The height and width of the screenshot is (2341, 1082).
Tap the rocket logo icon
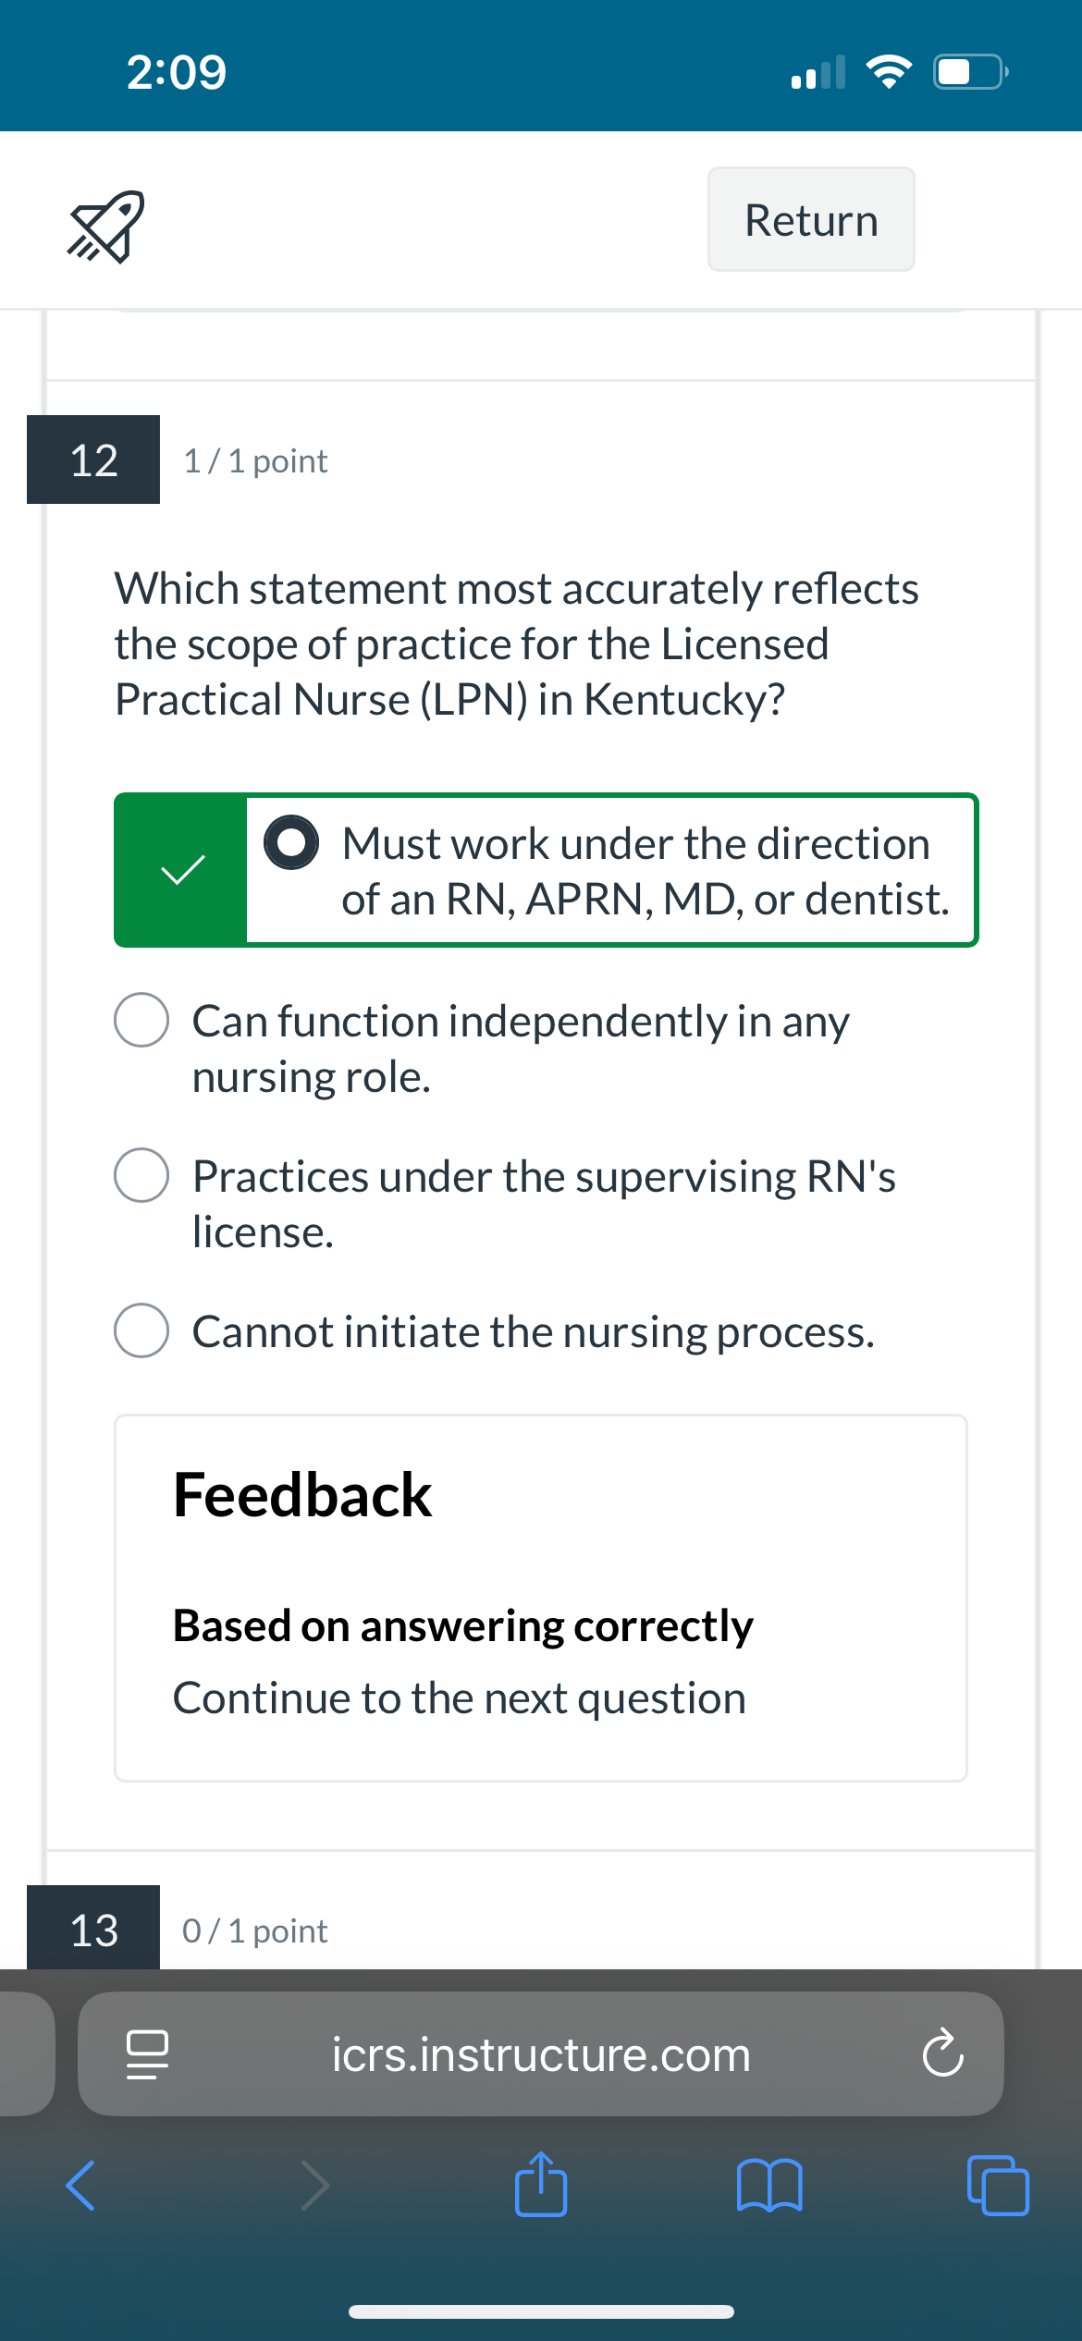[105, 227]
